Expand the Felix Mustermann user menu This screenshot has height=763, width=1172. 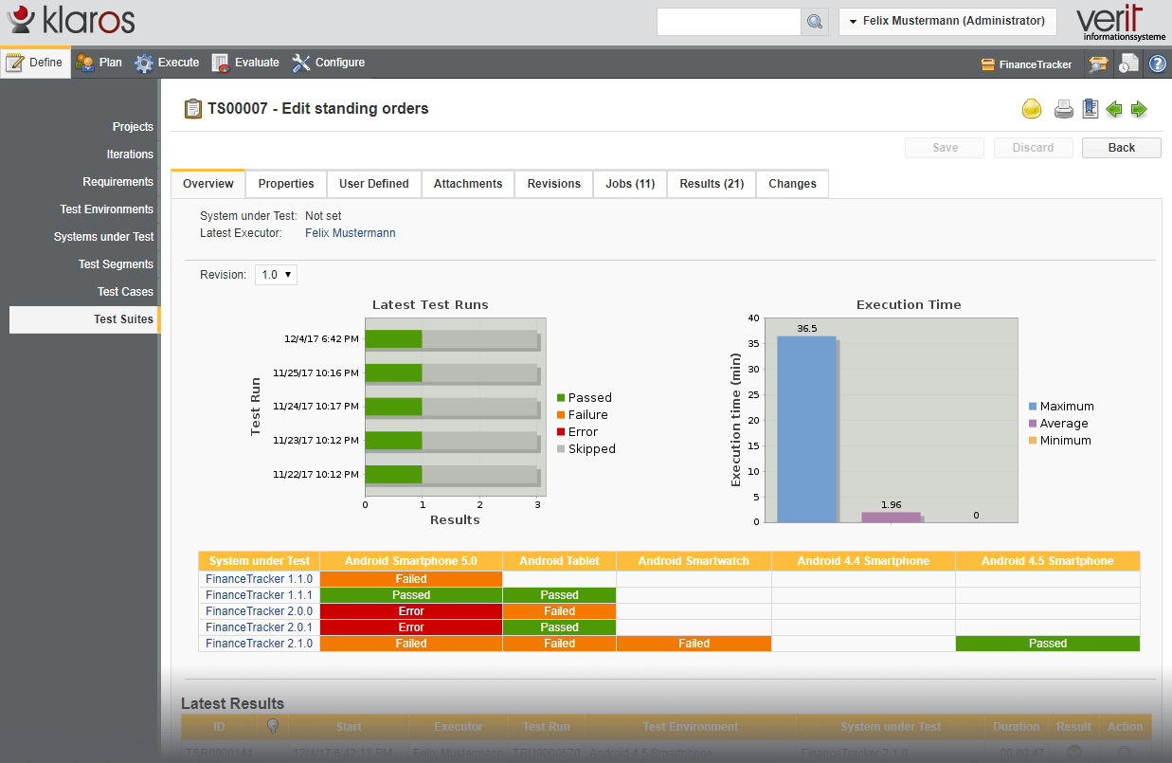(947, 21)
